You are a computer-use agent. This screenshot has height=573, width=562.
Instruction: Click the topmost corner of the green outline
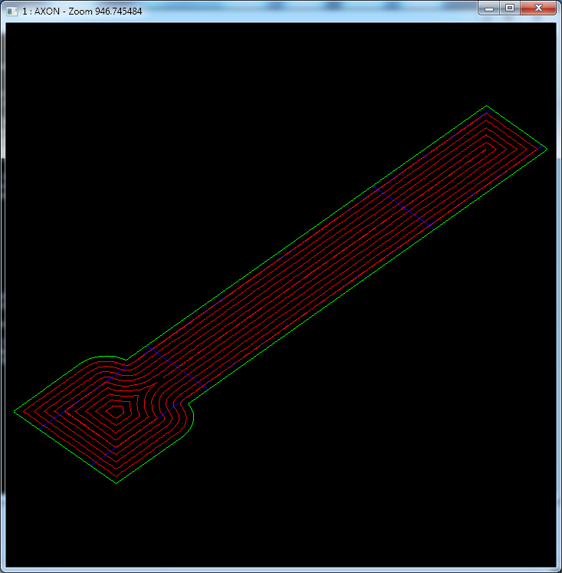[487, 106]
